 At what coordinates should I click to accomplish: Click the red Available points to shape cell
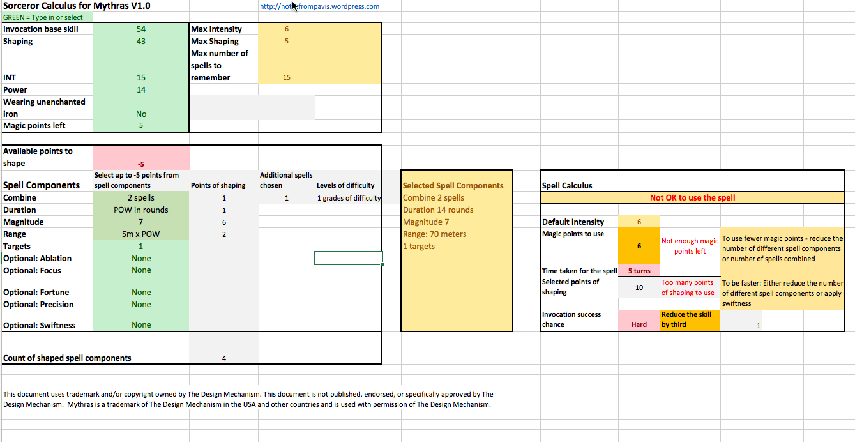pyautogui.click(x=141, y=157)
